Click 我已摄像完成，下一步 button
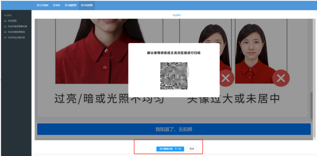This screenshot has width=317, height=156. 170,149
